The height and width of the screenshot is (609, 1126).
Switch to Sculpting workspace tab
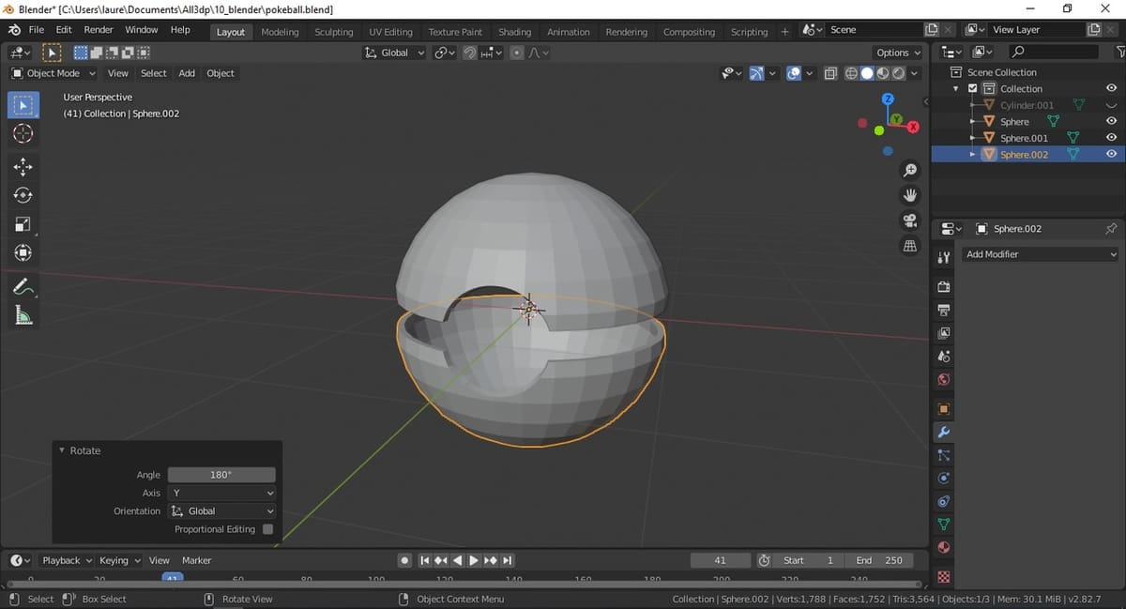point(334,32)
